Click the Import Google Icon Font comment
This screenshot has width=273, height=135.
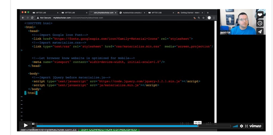60,35
